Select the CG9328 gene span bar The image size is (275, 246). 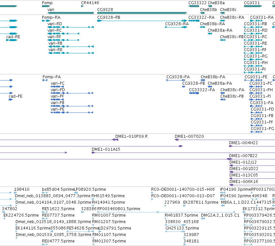(x=142, y=13)
